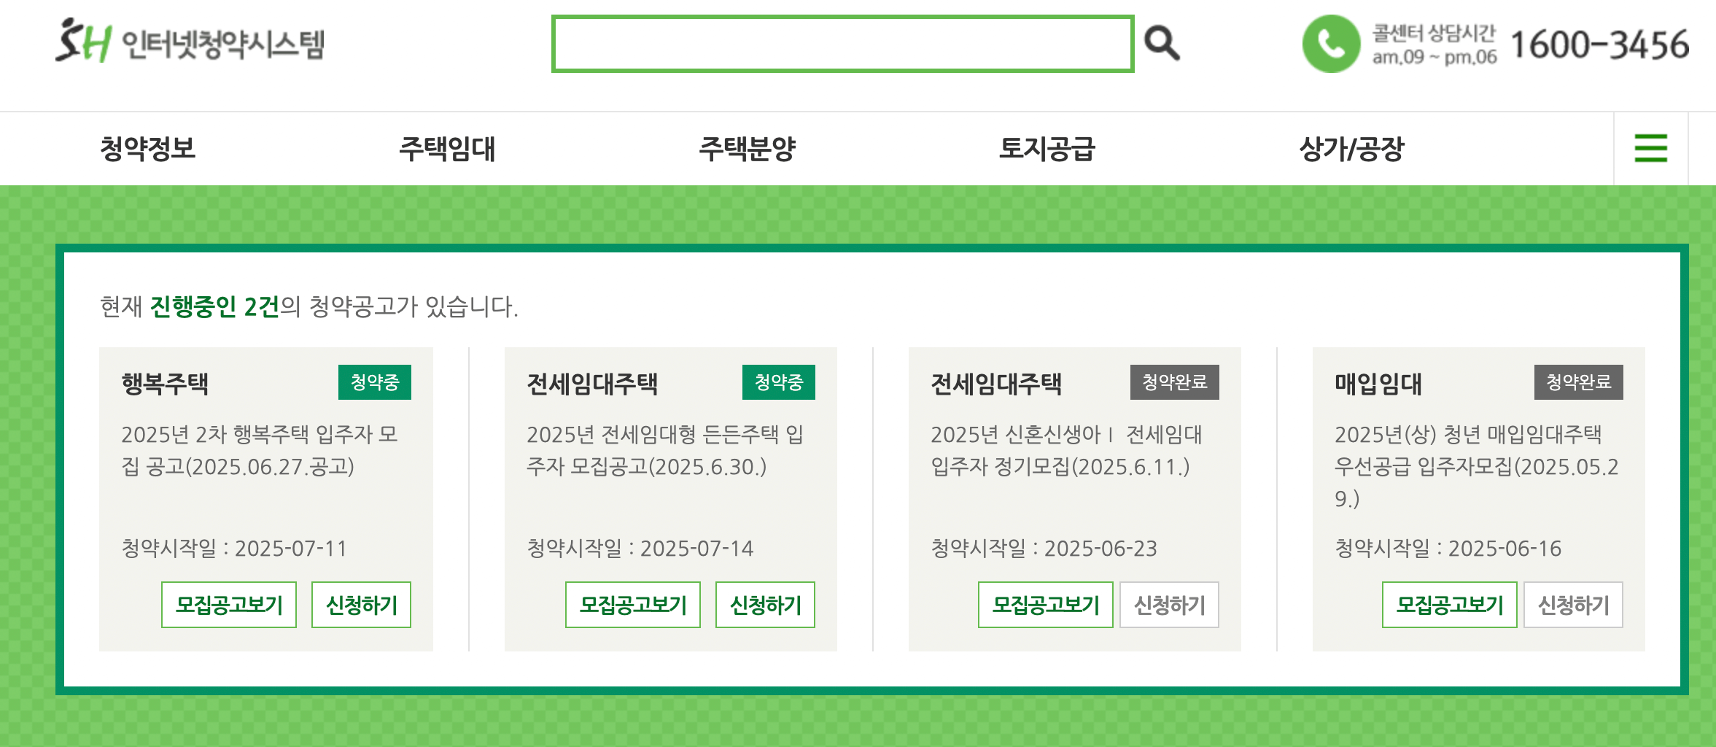Open the 2025년 2차 행복주택 announcement title
Image resolution: width=1716 pixels, height=747 pixels.
coord(260,450)
